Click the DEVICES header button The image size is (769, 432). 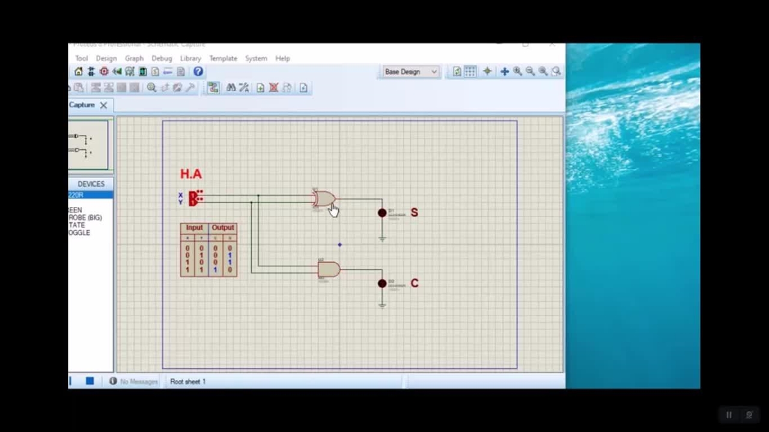[x=91, y=184]
